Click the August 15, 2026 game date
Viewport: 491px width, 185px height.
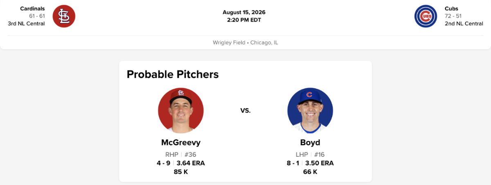click(244, 12)
